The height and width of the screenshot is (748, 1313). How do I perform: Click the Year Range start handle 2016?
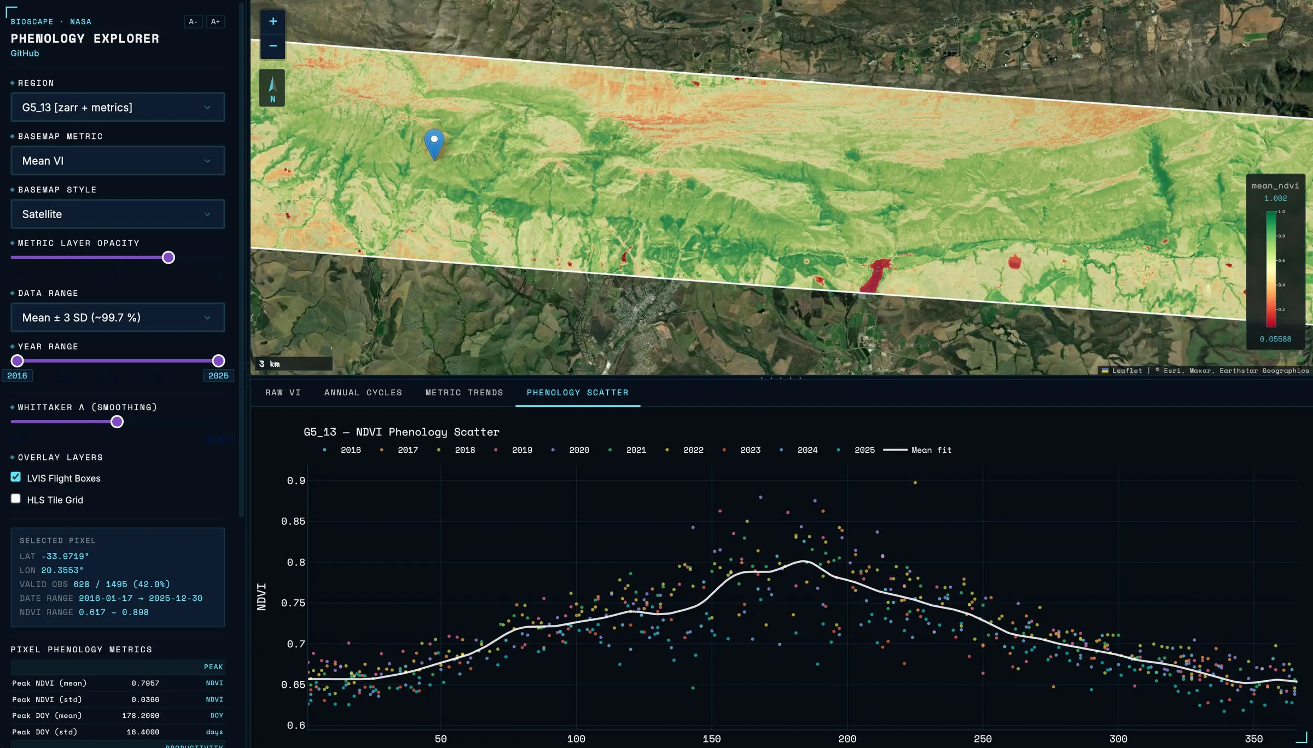click(x=18, y=361)
